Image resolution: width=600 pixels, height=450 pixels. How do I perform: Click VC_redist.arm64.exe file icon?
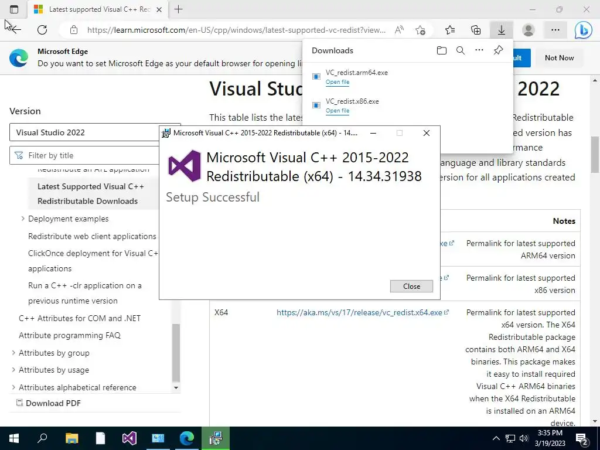click(x=316, y=77)
